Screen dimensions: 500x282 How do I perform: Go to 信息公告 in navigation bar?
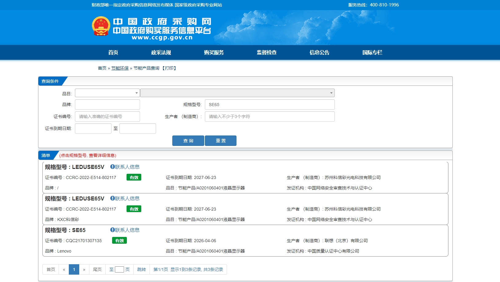[319, 52]
